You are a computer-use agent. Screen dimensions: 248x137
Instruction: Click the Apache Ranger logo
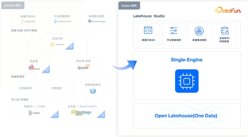(97, 21)
